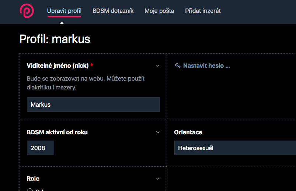Click the Orientace label
296x191 pixels.
click(x=188, y=132)
